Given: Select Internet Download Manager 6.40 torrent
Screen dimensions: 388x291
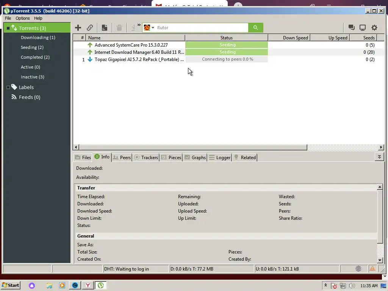Looking at the screenshot, I should tap(139, 52).
